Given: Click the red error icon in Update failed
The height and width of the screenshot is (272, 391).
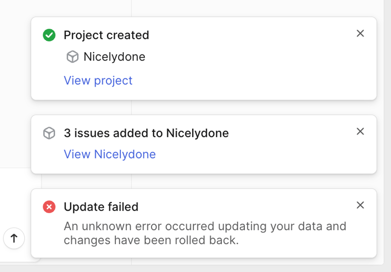Looking at the screenshot, I should pos(49,207).
